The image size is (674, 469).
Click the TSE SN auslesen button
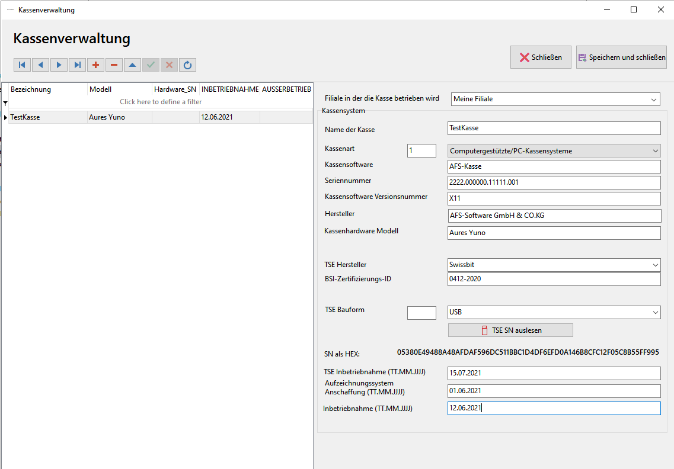coord(510,330)
